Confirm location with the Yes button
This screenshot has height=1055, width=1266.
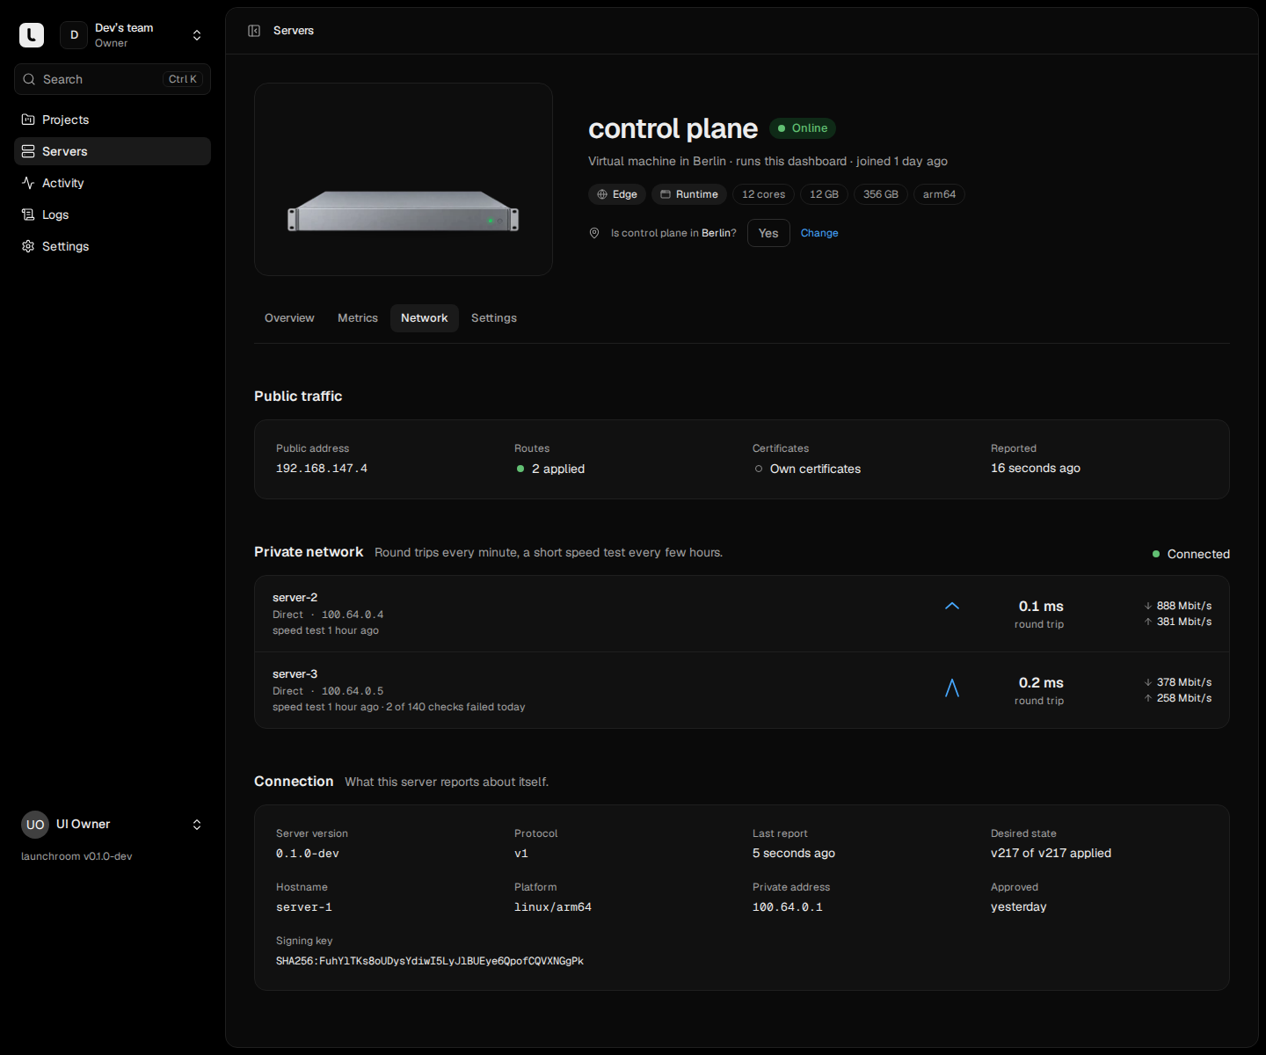click(x=768, y=233)
